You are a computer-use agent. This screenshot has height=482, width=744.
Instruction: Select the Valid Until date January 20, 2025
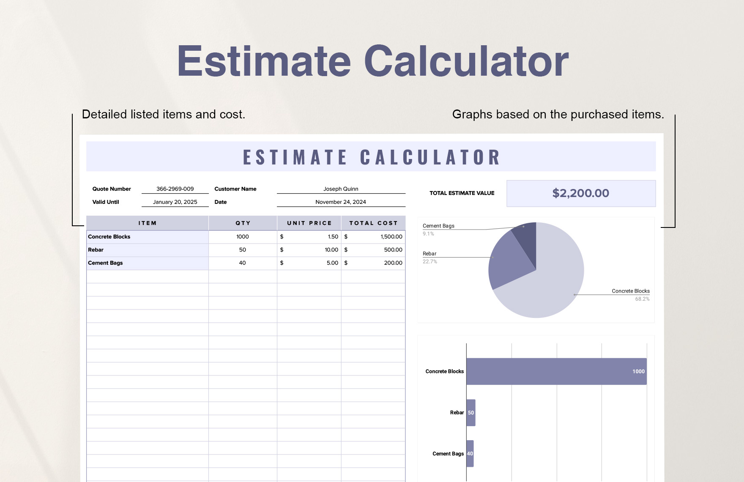(175, 202)
